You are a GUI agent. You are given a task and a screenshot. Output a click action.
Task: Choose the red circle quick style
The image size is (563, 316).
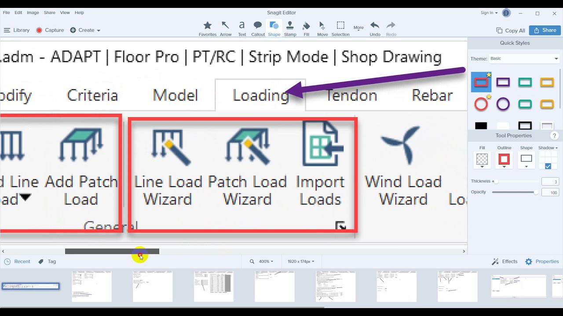point(481,104)
